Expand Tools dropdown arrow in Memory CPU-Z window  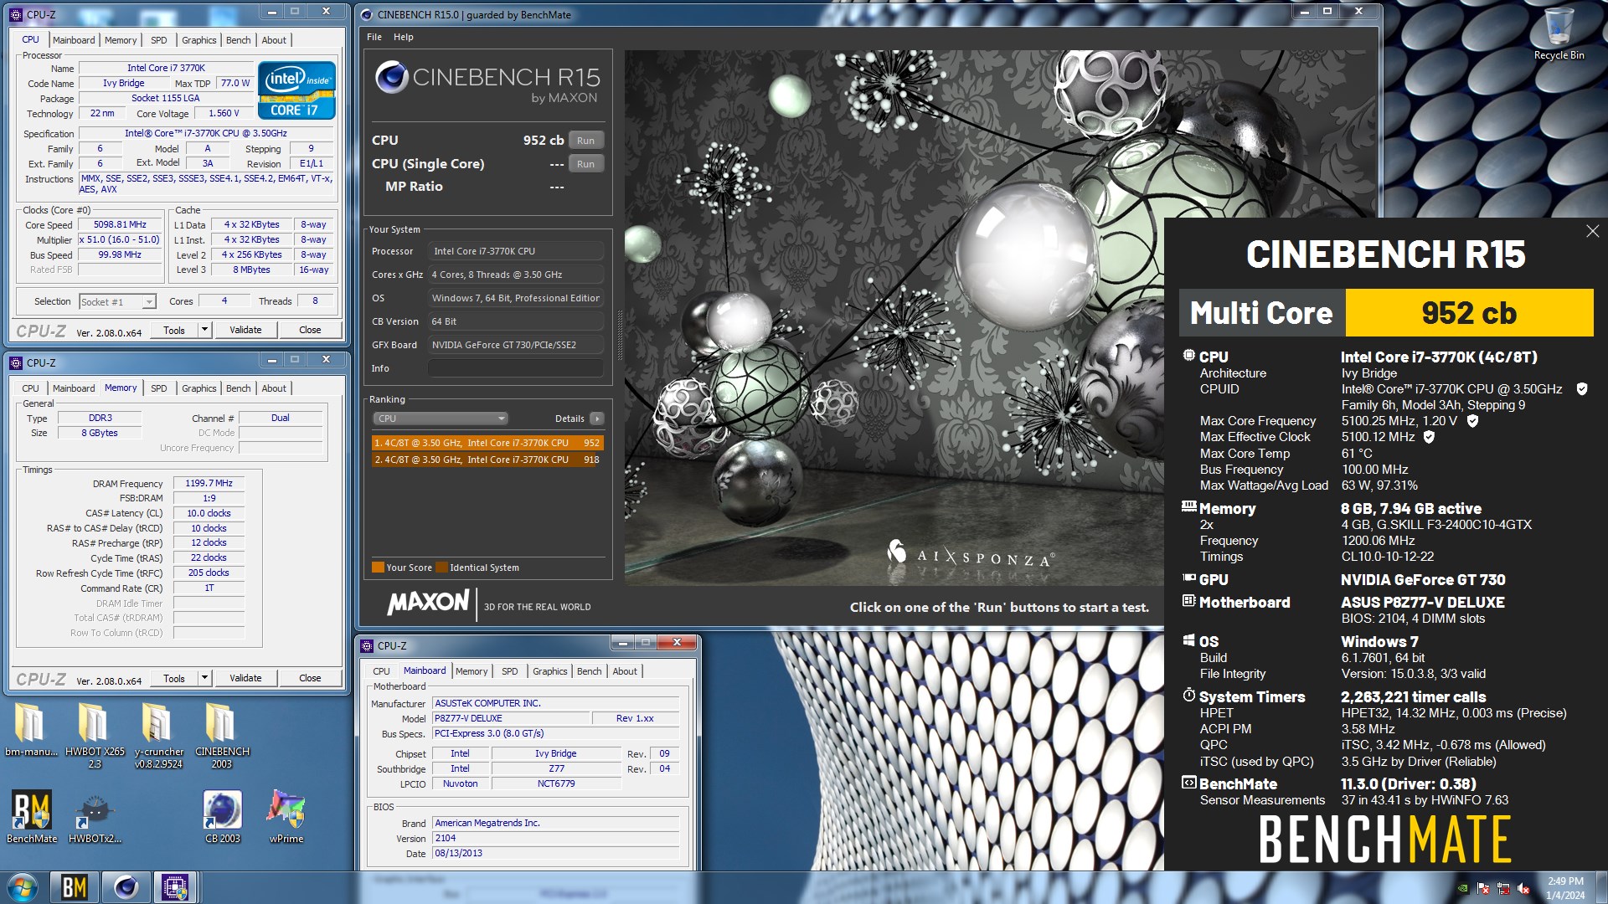[x=204, y=678]
